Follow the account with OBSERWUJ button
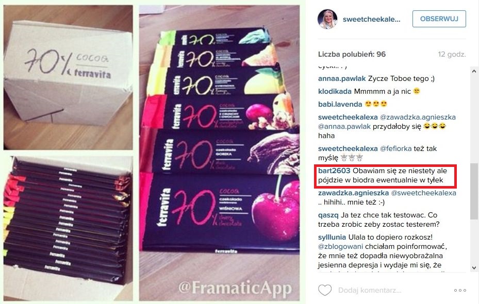The image size is (479, 304). point(439,19)
